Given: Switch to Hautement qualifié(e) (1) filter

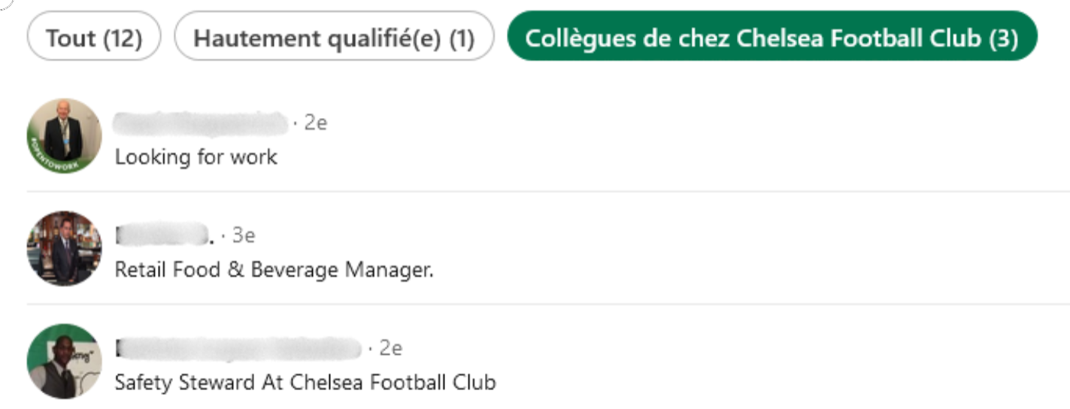Looking at the screenshot, I should point(334,38).
